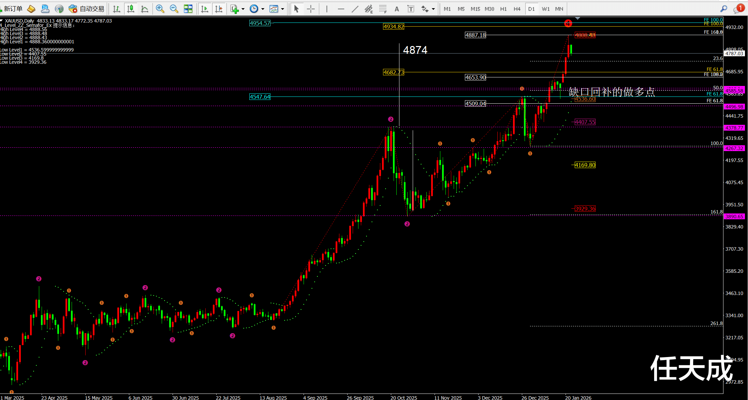Click the zoom out magnifier icon

(x=174, y=9)
